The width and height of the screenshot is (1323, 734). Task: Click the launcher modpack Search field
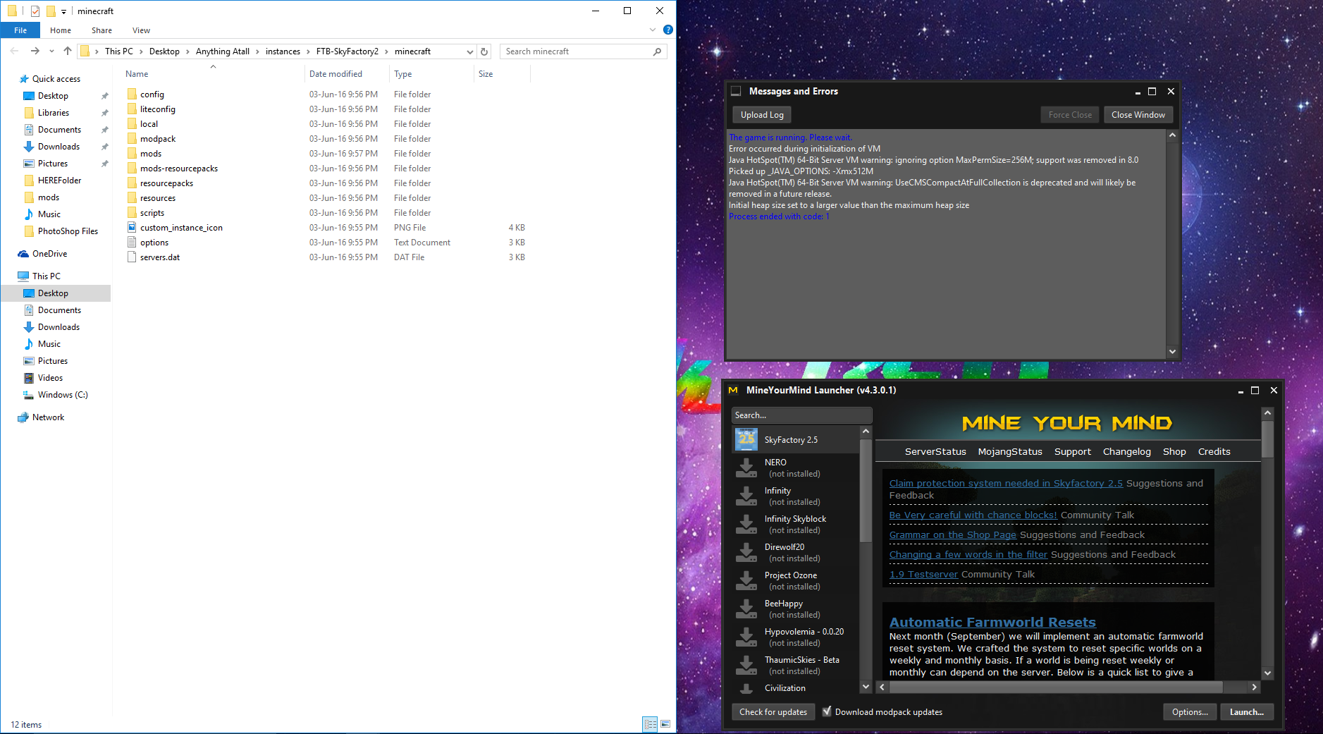[801, 415]
